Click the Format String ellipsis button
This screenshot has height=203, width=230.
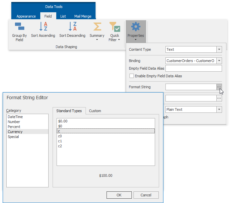click(x=219, y=87)
